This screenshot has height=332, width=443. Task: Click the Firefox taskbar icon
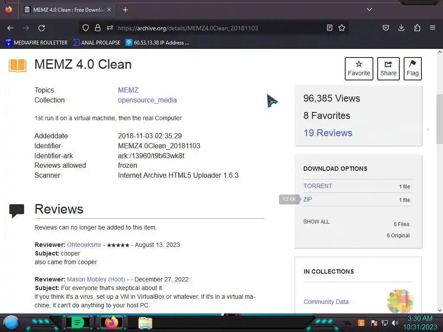111,322
